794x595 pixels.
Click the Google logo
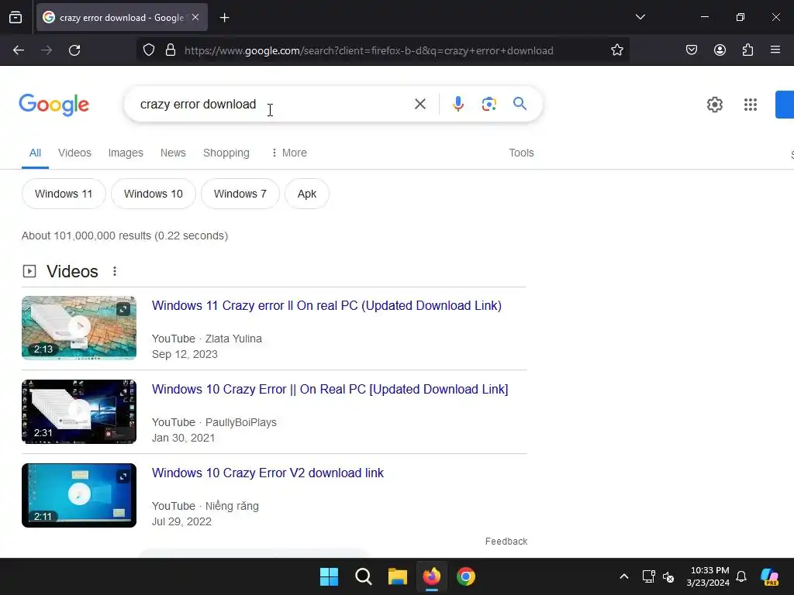click(x=54, y=105)
